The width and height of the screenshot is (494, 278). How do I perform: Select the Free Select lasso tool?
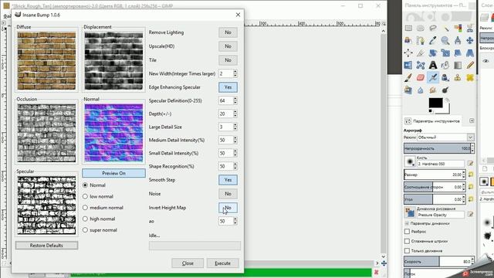click(x=433, y=29)
